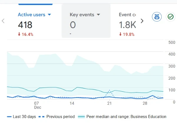Click the green checkmark data quality icon
The height and width of the screenshot is (127, 177).
point(170,17)
